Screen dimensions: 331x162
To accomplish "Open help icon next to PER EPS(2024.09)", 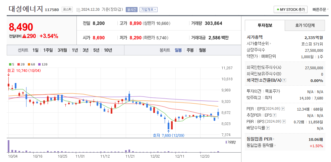I will 283,109.
